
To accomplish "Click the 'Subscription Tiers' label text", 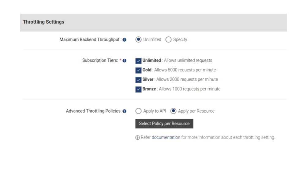I will pos(100,61).
